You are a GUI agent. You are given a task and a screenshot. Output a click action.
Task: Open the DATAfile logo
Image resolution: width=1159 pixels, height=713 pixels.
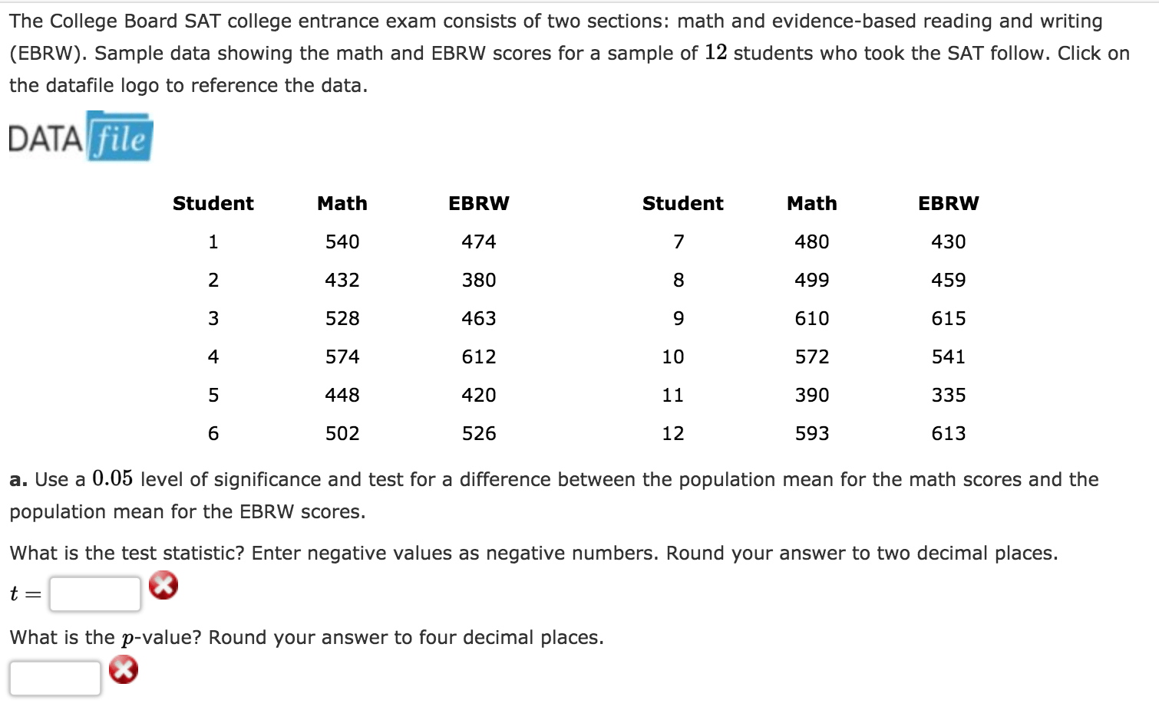click(x=81, y=137)
